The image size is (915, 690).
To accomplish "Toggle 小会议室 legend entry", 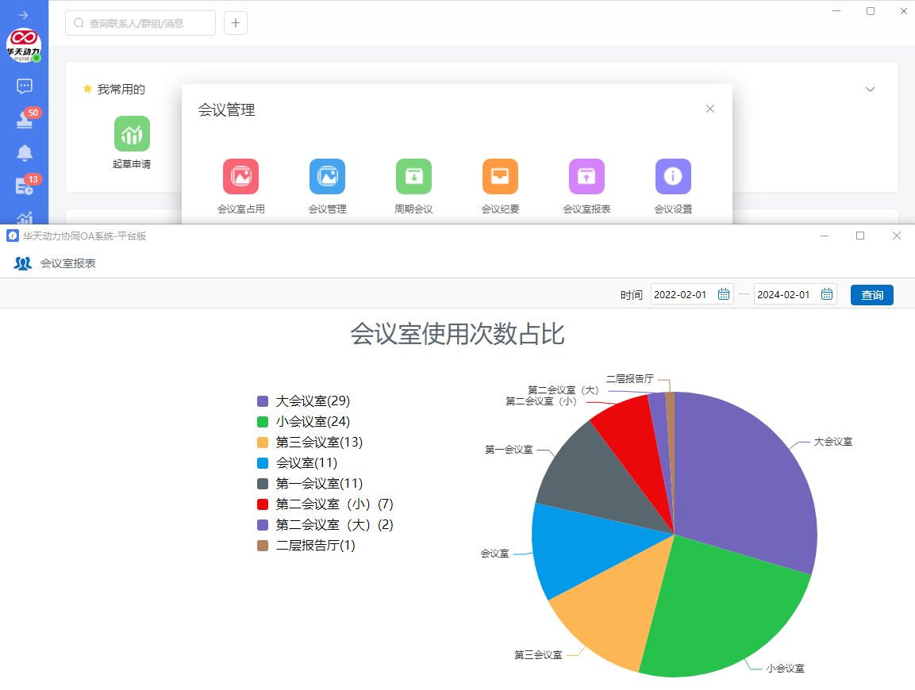I will [x=304, y=422].
